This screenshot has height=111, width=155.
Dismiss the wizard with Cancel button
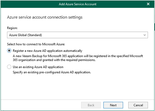pyautogui.click(x=138, y=105)
